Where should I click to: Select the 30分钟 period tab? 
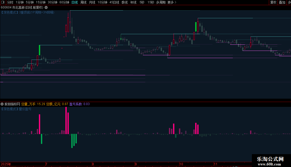(53, 2)
